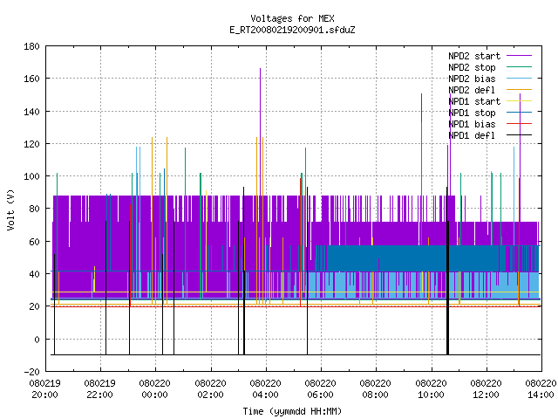Click the '00:00' x-axis time label
The height and width of the screenshot is (419, 558).
click(x=155, y=395)
